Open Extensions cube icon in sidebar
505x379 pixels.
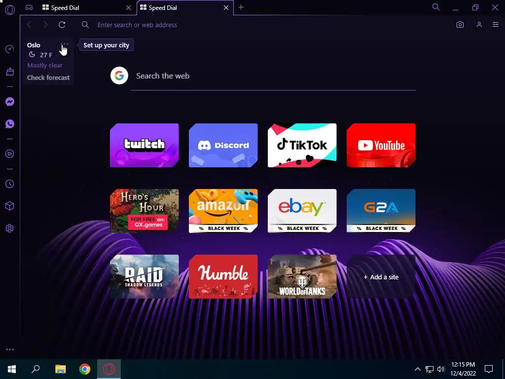[x=10, y=206]
